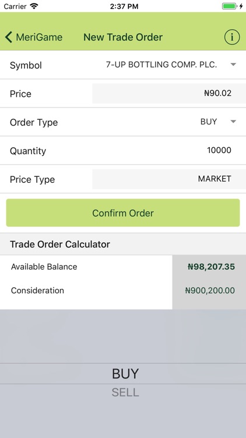
Task: Tap the Wi-Fi status icon
Action: [x=34, y=6]
